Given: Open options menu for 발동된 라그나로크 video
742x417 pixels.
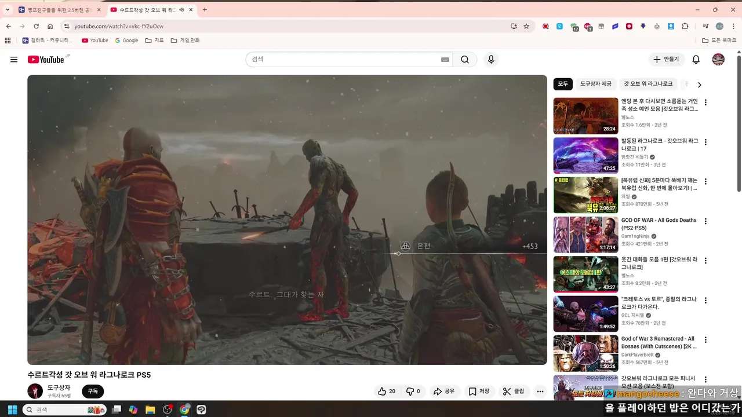Looking at the screenshot, I should (x=705, y=142).
